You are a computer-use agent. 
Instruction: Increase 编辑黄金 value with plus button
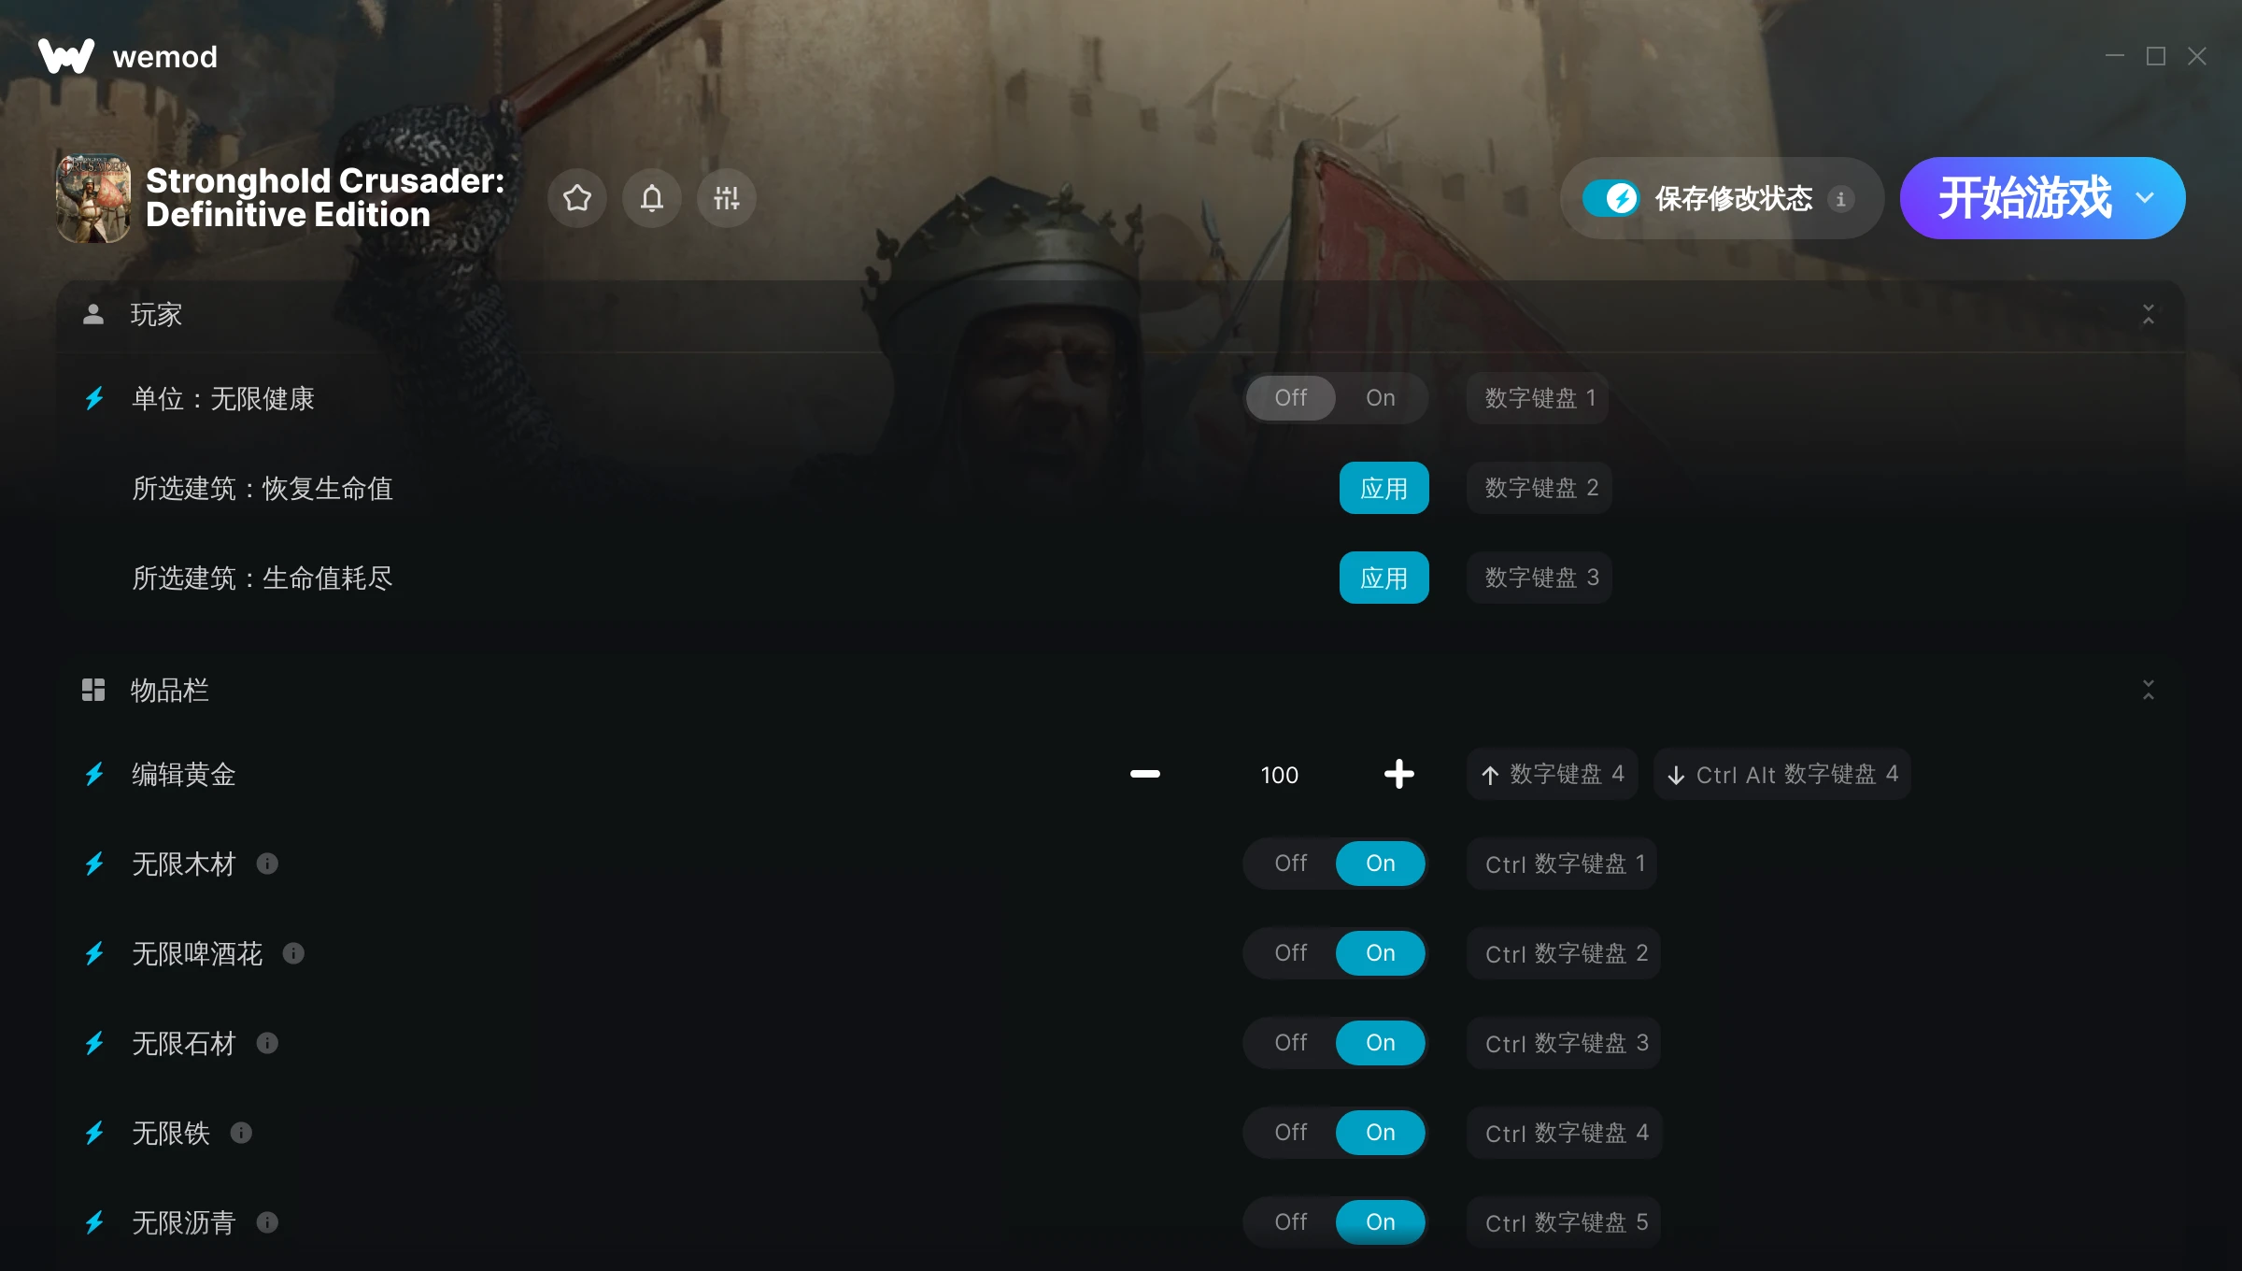tap(1398, 774)
